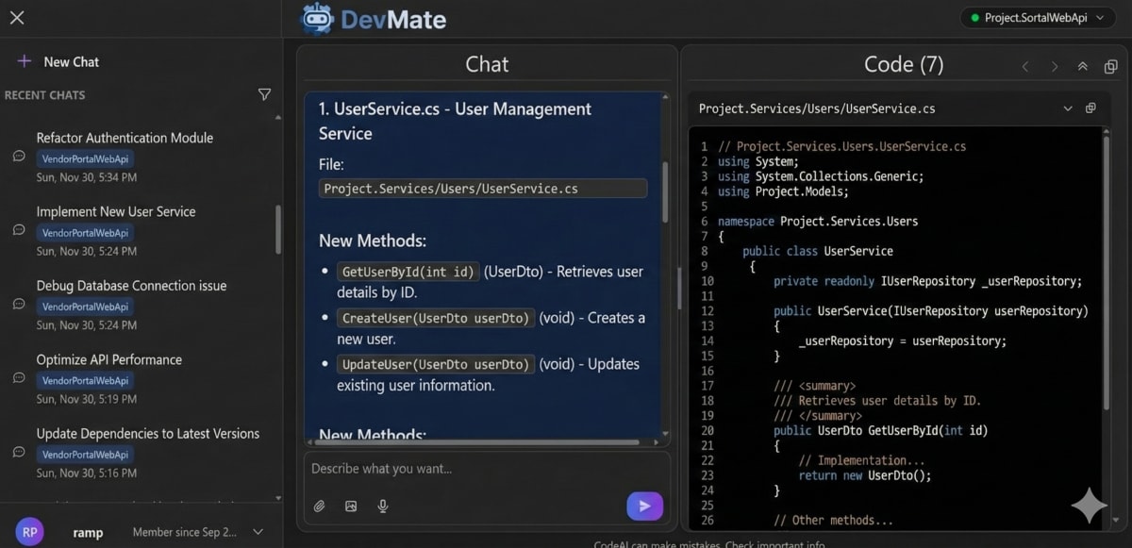This screenshot has width=1132, height=548.
Task: Copy the UserService.cs code with copy icon
Action: tap(1091, 108)
